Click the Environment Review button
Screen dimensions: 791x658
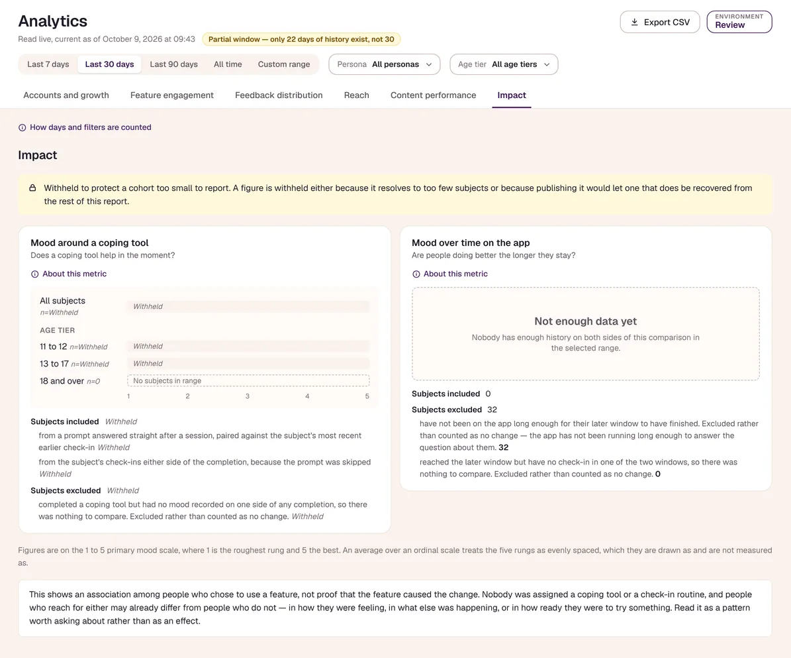739,23
